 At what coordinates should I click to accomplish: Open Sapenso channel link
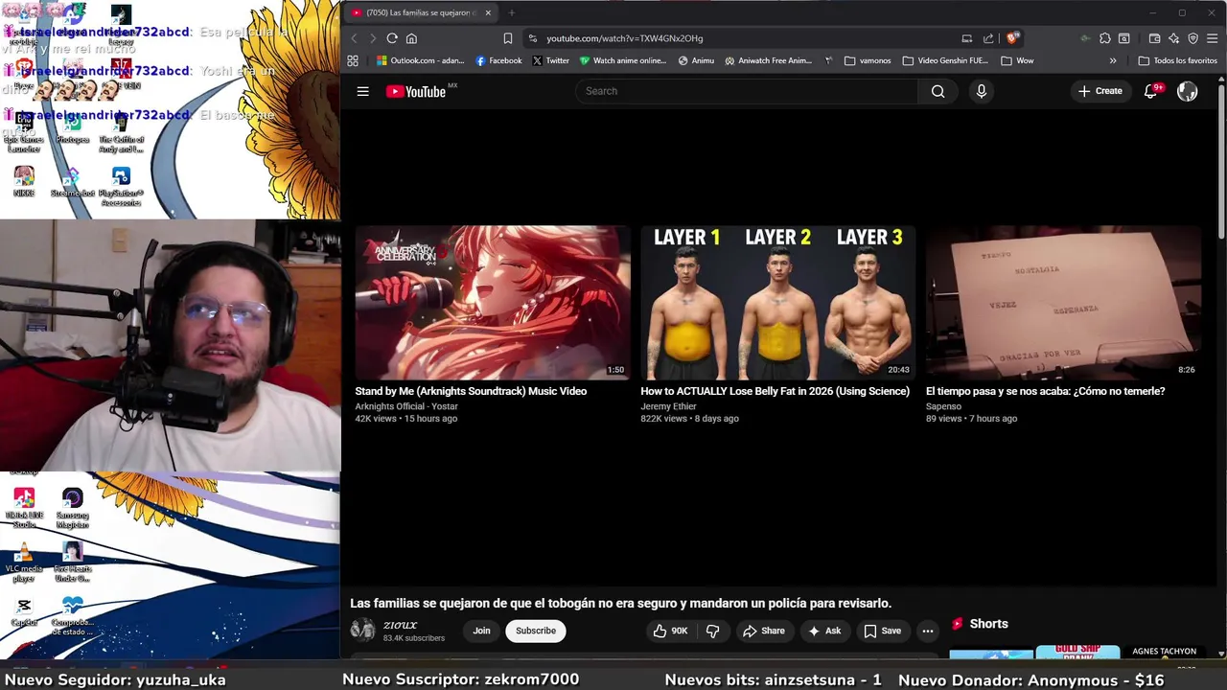(943, 406)
